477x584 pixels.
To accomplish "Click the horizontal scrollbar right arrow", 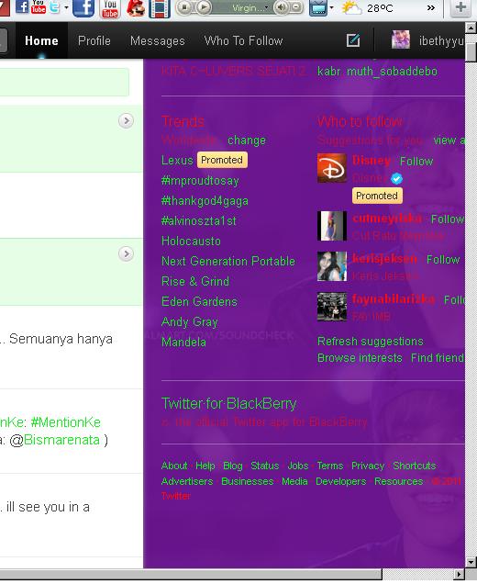I will pyautogui.click(x=460, y=574).
